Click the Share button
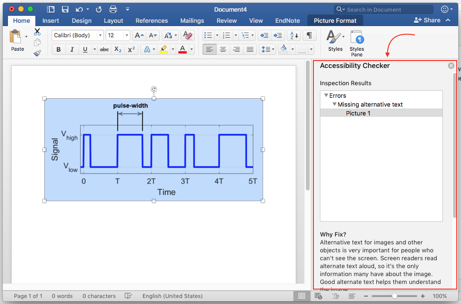The image size is (461, 304). [427, 20]
